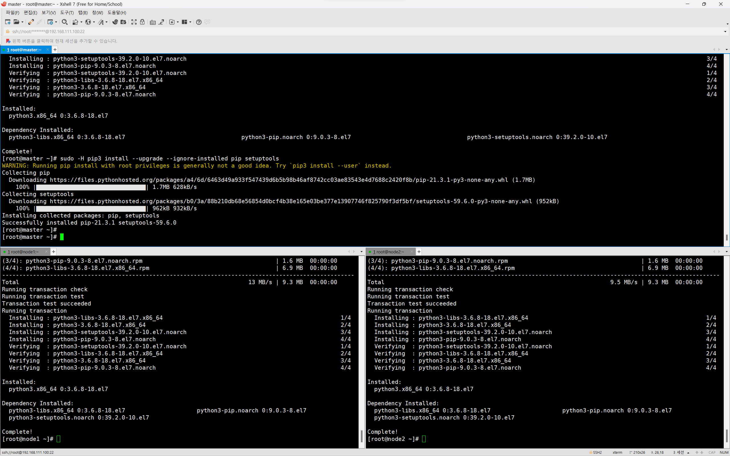The image size is (730, 456).
Task: Expand the address bar history dropdown
Action: (x=725, y=32)
